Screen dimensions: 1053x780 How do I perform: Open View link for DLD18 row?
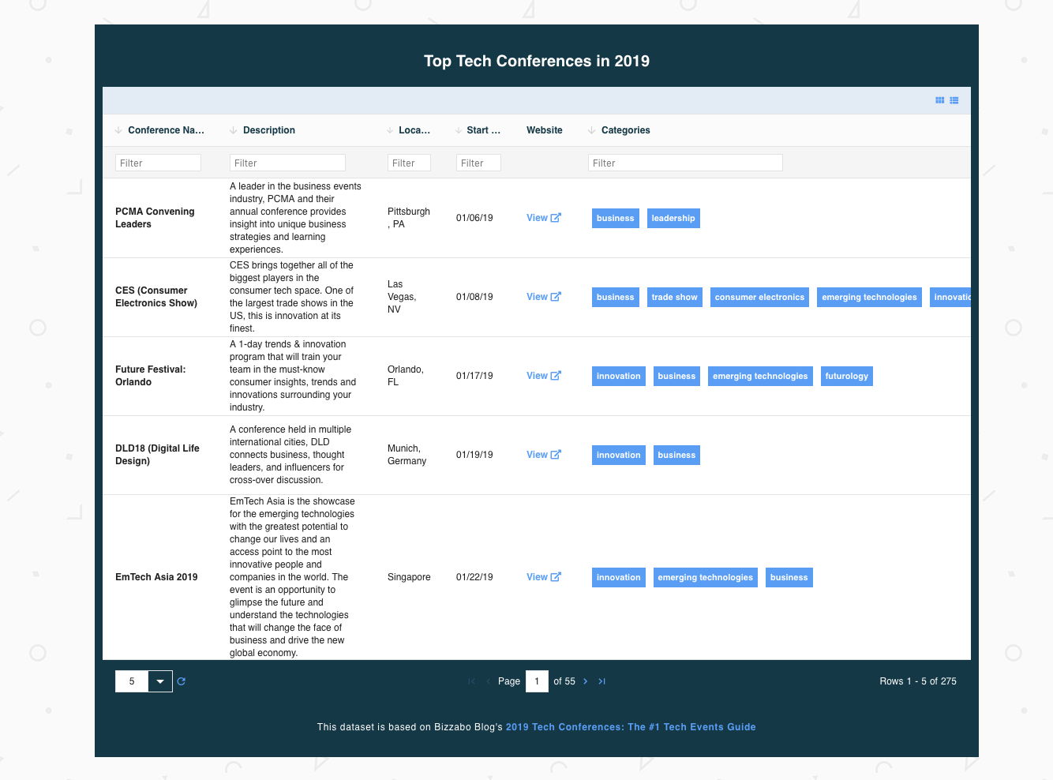(544, 455)
